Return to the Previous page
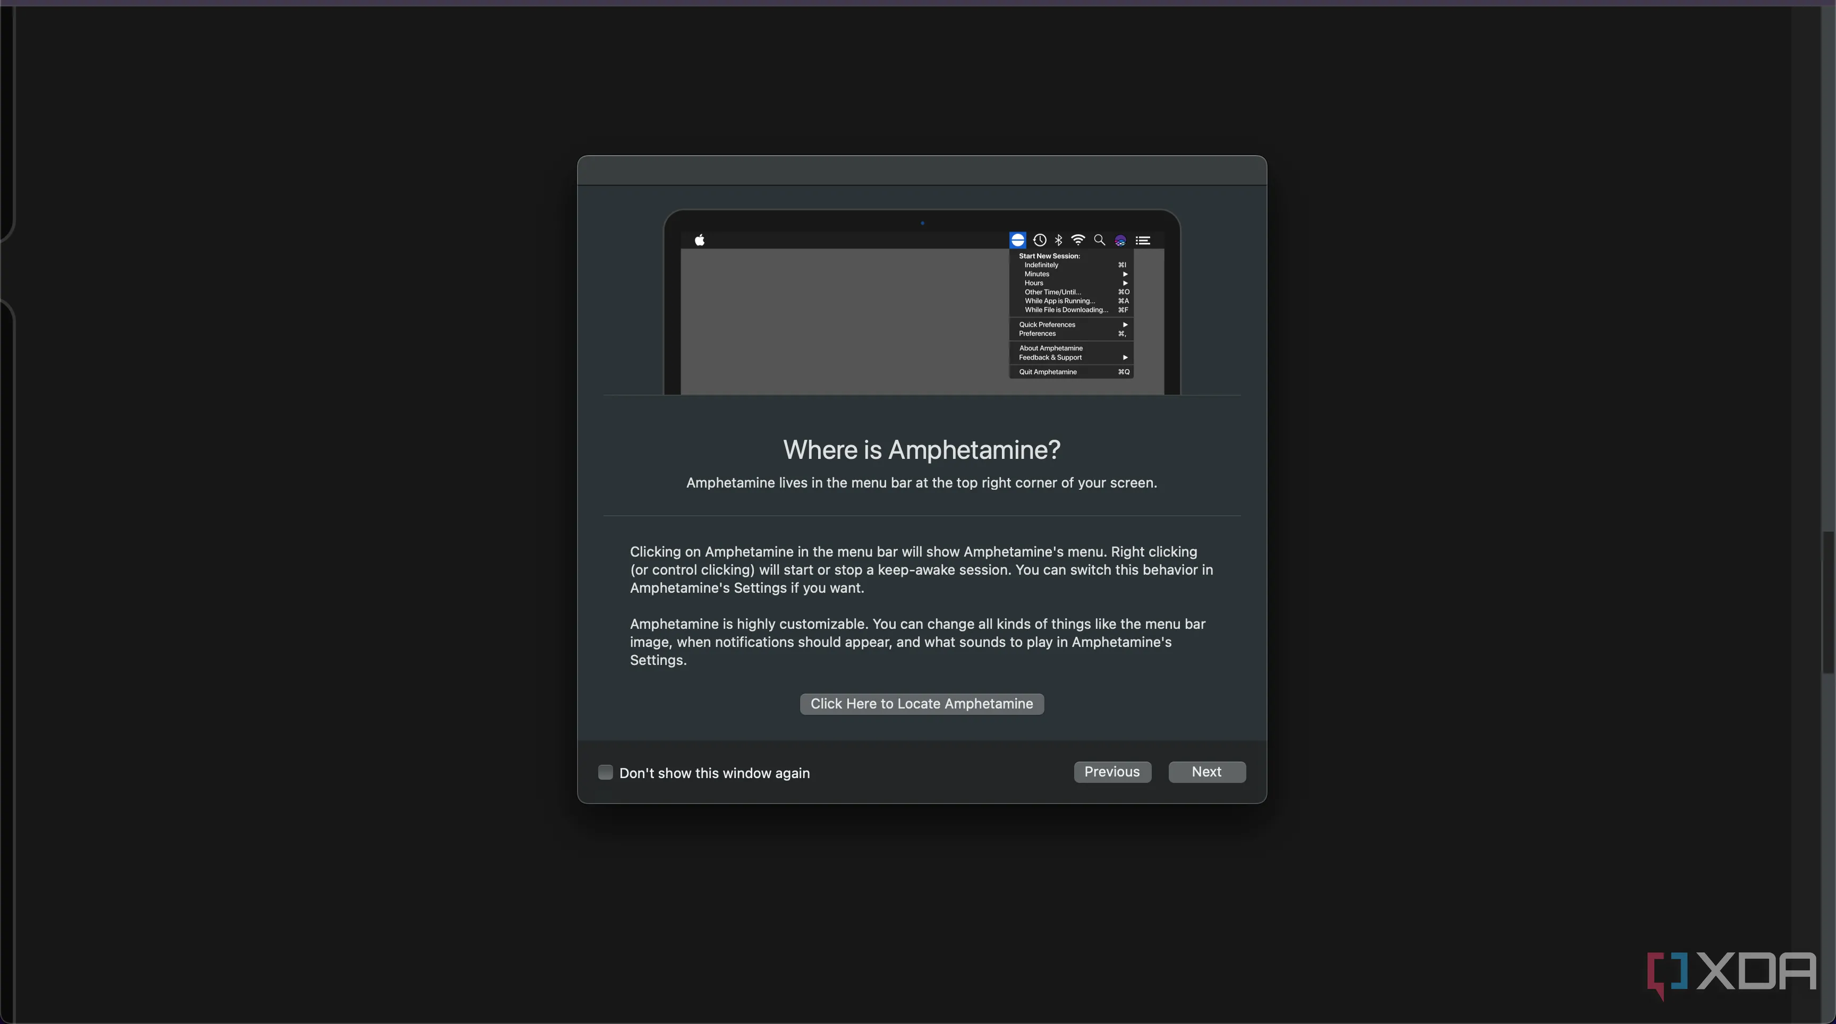This screenshot has height=1024, width=1836. pos(1112,772)
